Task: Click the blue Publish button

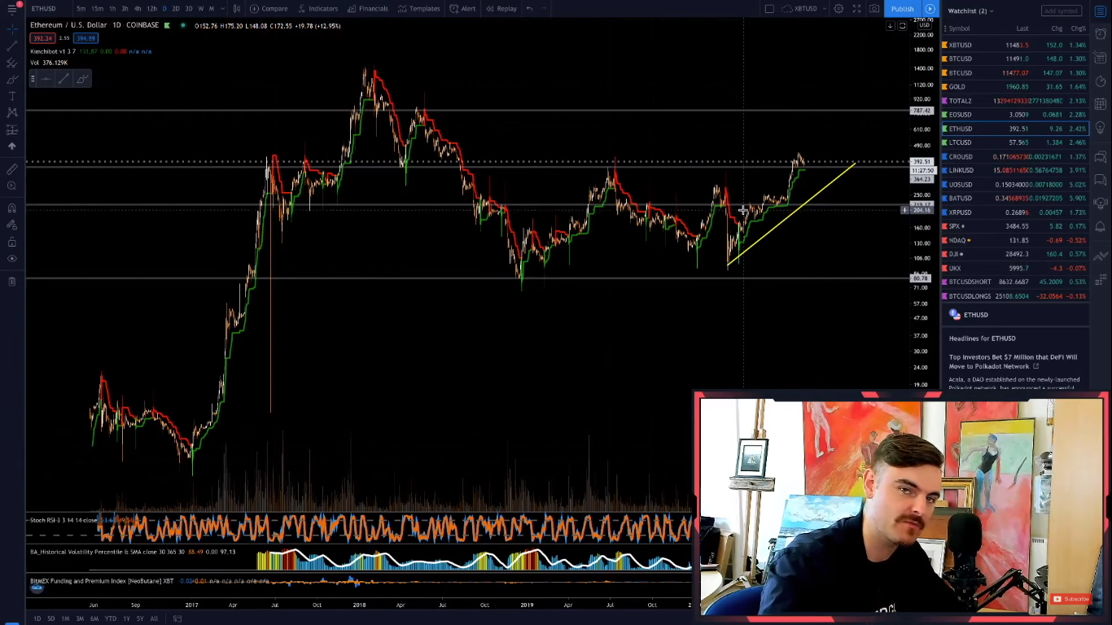Action: click(x=902, y=9)
